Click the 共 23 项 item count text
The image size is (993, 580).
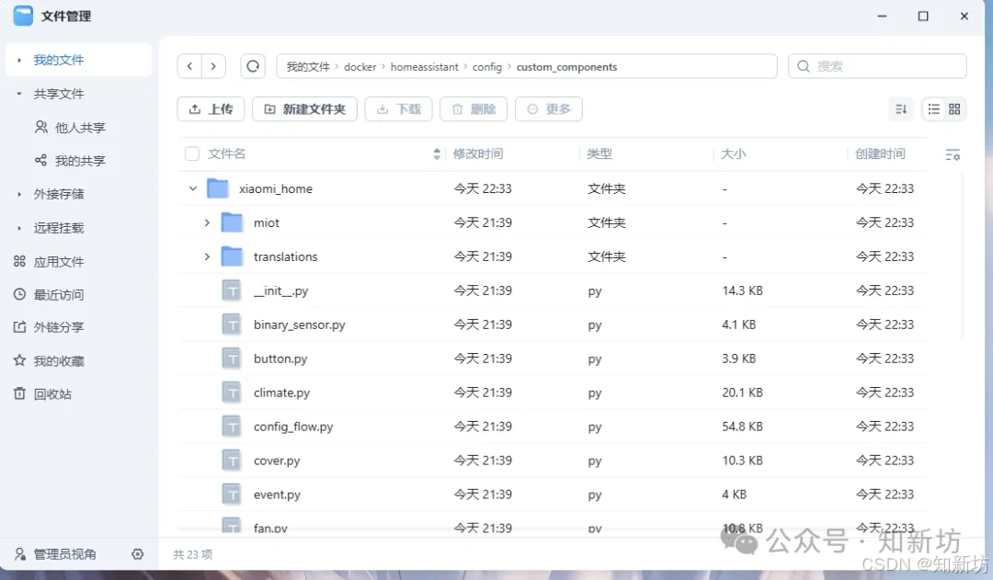coord(192,554)
